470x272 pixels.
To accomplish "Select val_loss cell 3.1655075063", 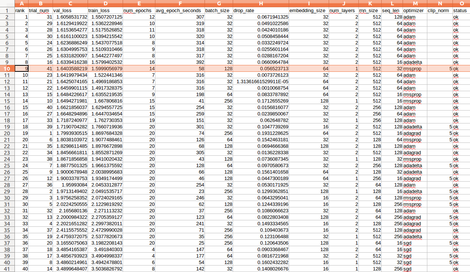I will [71, 243].
